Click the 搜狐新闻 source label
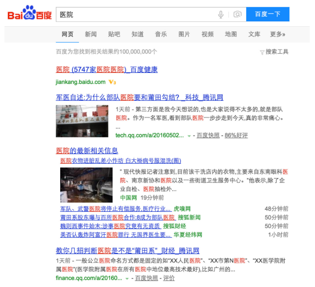Viewport: 315px width, 287px height. 189,217
